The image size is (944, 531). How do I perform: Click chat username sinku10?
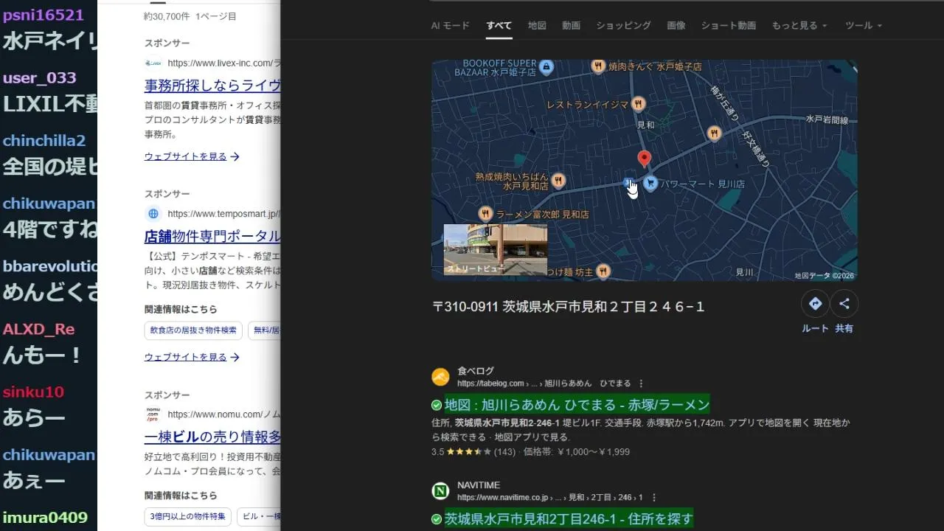click(x=33, y=392)
